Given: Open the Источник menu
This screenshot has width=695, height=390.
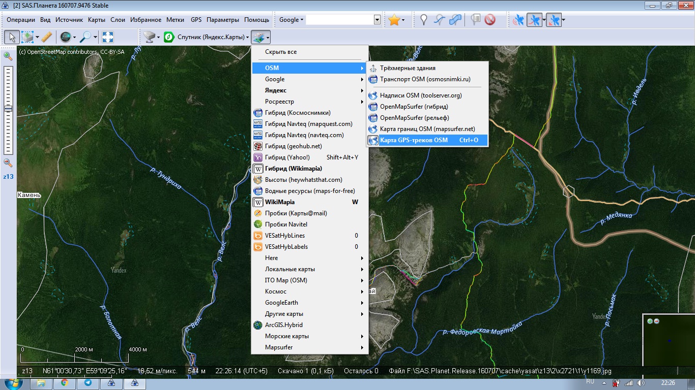Looking at the screenshot, I should pyautogui.click(x=69, y=20).
